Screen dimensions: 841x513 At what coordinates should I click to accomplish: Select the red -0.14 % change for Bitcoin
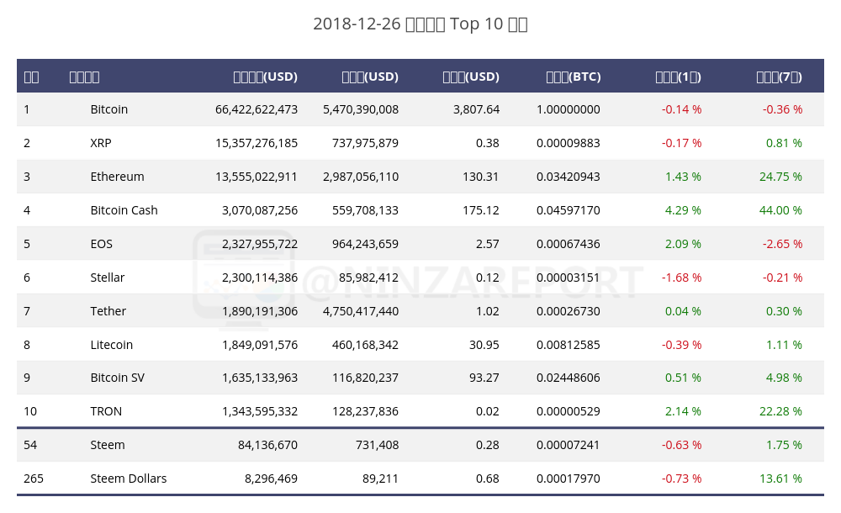click(x=682, y=109)
